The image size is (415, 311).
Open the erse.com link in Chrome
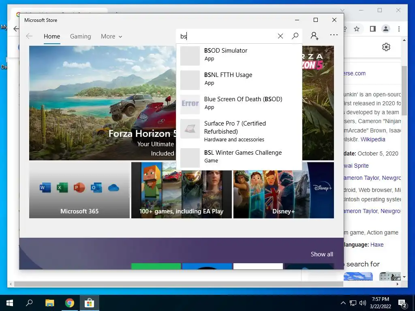click(355, 74)
